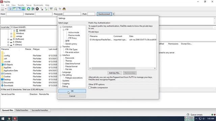Select the Downloads folder in local list
216x121 pixels.
8,85
